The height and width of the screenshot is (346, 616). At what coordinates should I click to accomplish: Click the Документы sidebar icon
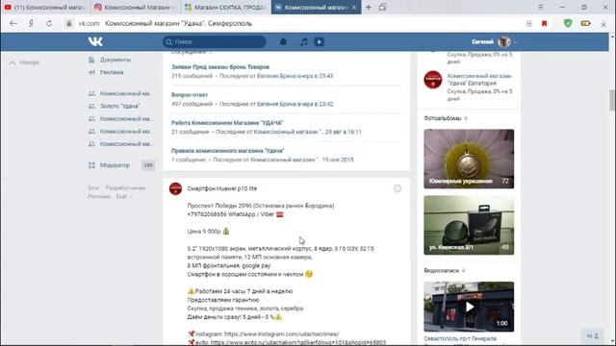click(x=91, y=60)
